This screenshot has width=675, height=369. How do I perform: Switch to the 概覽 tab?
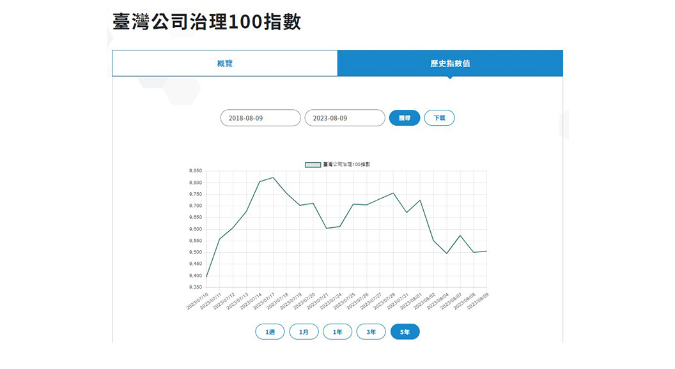225,63
